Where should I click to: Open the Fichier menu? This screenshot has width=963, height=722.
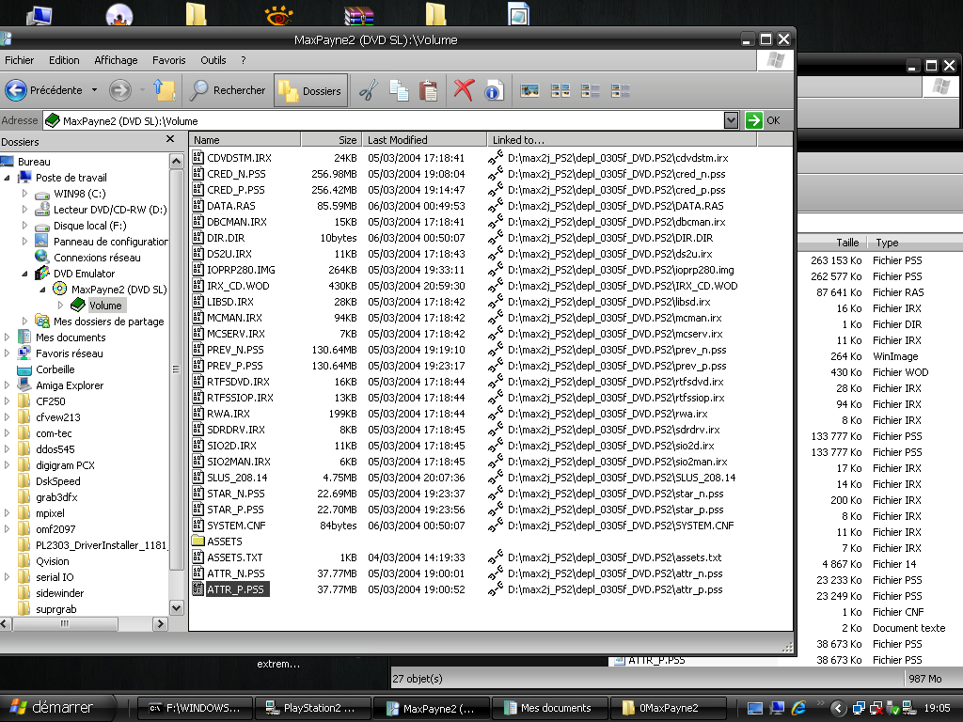tap(19, 60)
